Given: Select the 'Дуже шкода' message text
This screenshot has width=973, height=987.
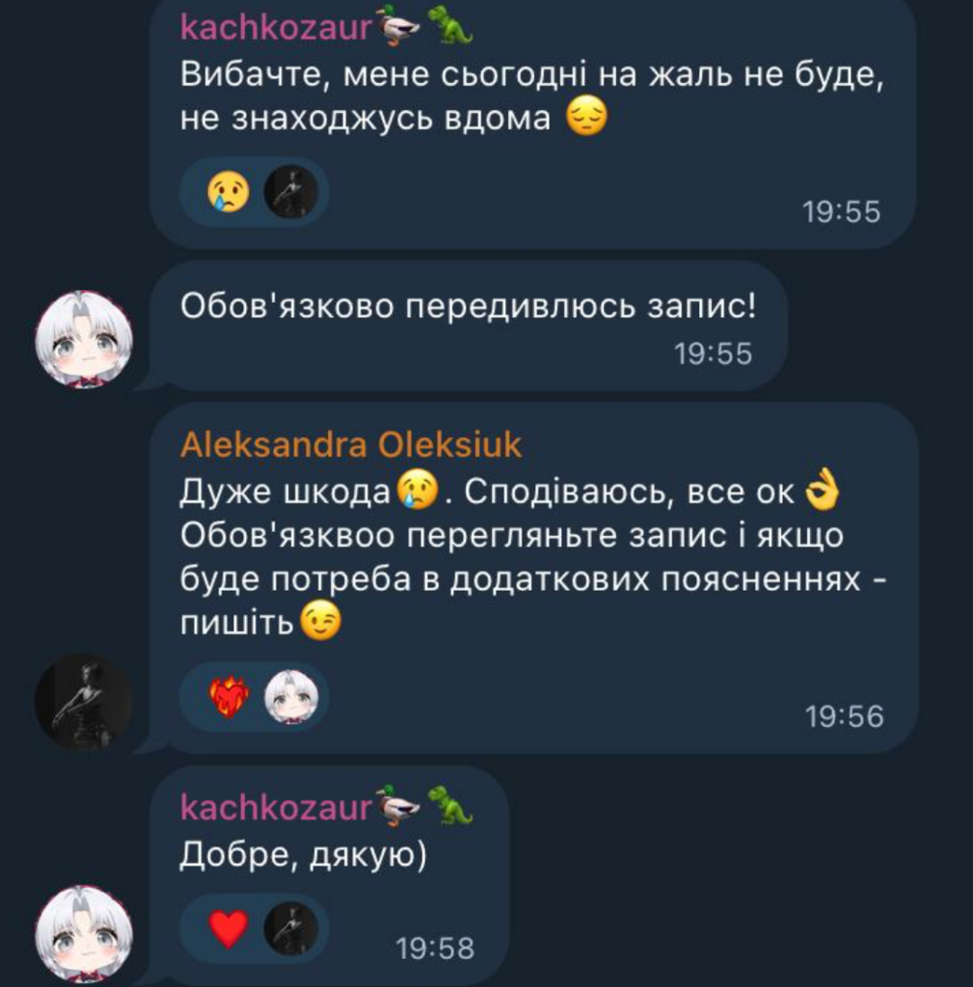Looking at the screenshot, I should pyautogui.click(x=533, y=557).
